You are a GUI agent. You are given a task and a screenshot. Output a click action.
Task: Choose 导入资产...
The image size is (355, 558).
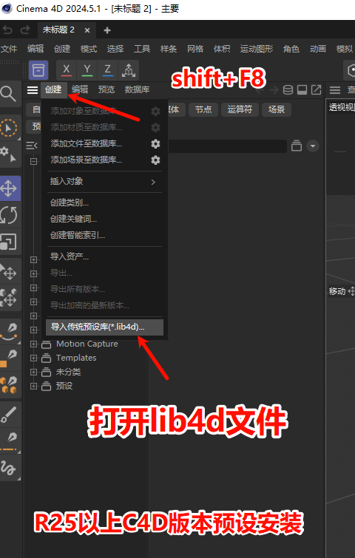(105, 256)
